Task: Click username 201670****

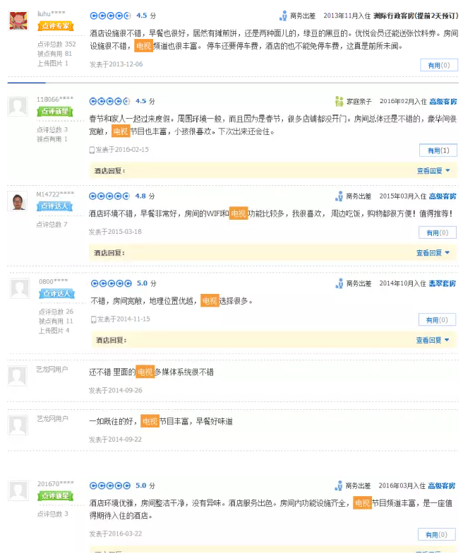Action: click(56, 483)
